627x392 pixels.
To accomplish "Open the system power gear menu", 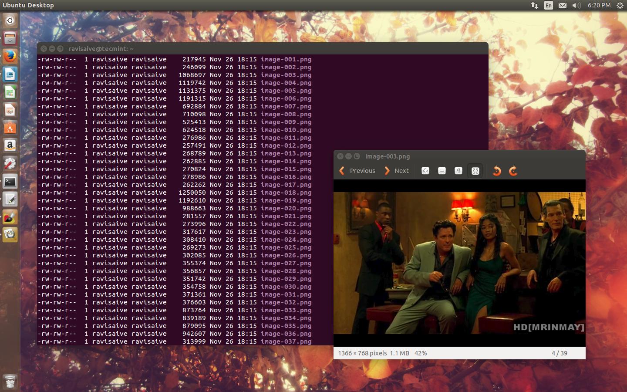I will (x=620, y=5).
